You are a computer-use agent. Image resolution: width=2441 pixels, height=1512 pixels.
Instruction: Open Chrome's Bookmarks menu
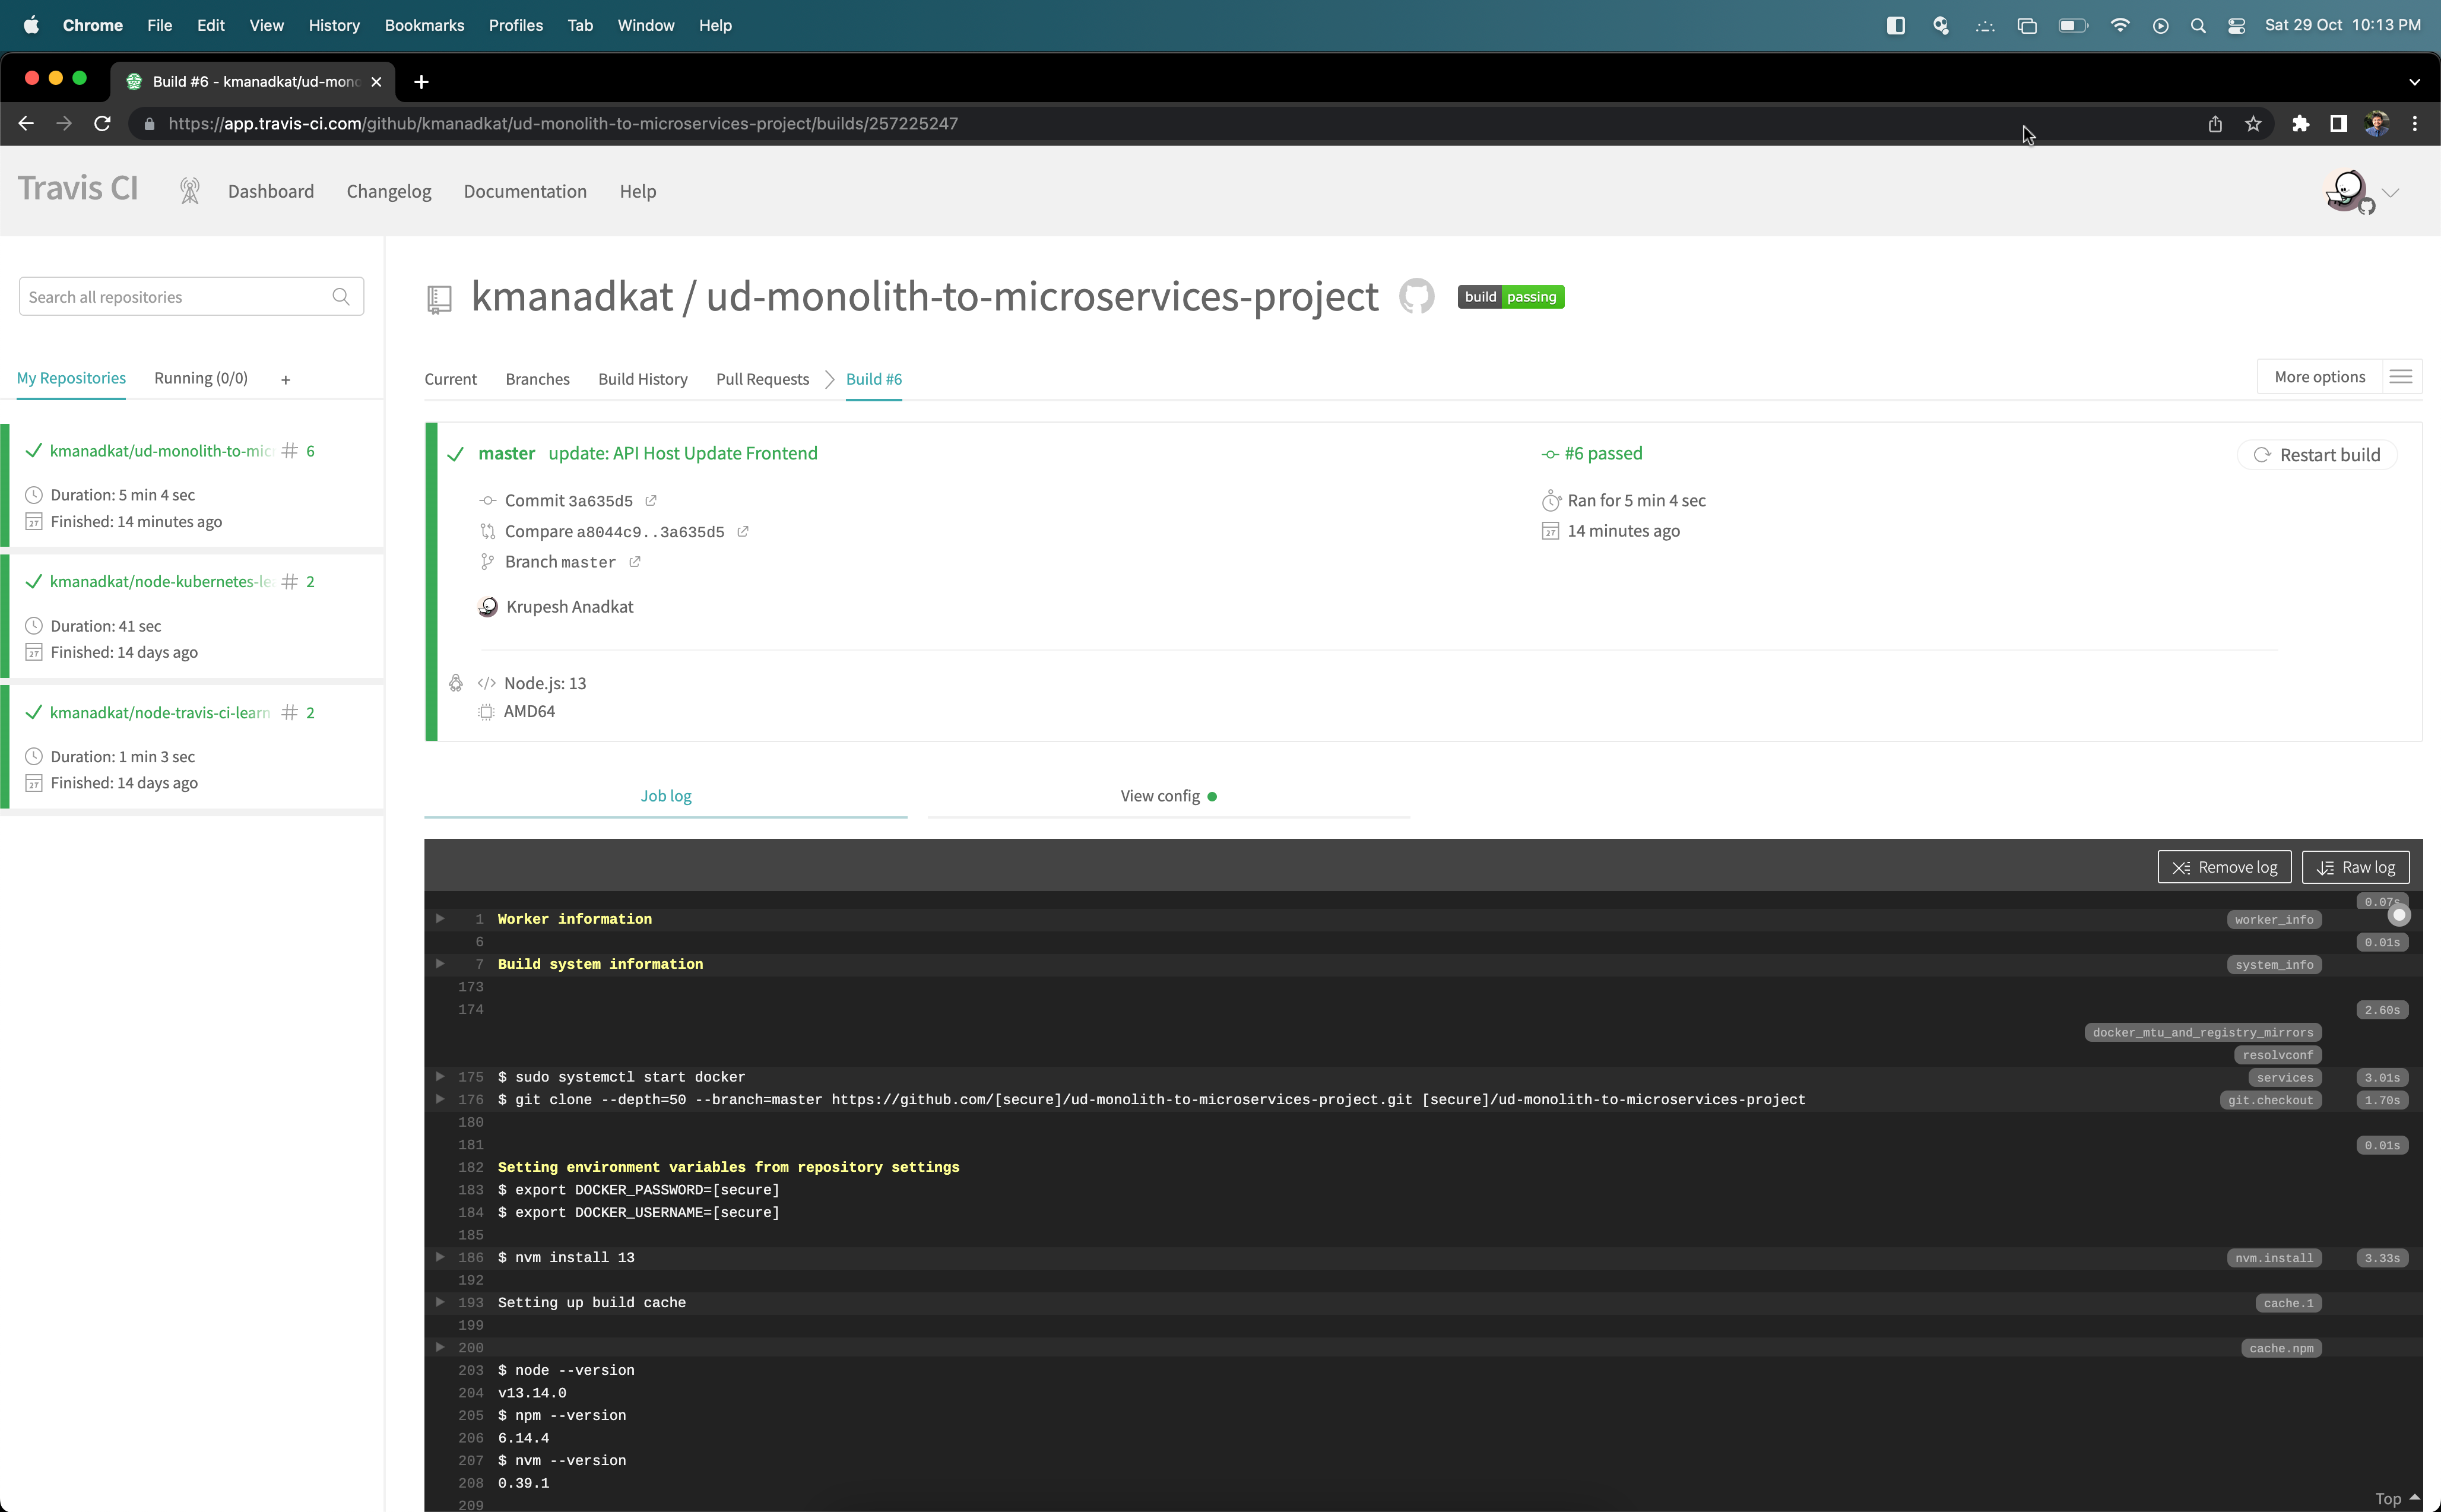click(x=424, y=25)
